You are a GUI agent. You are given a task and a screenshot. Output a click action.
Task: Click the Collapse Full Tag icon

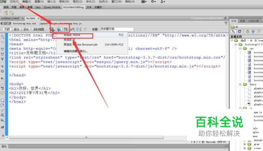click(x=2, y=50)
